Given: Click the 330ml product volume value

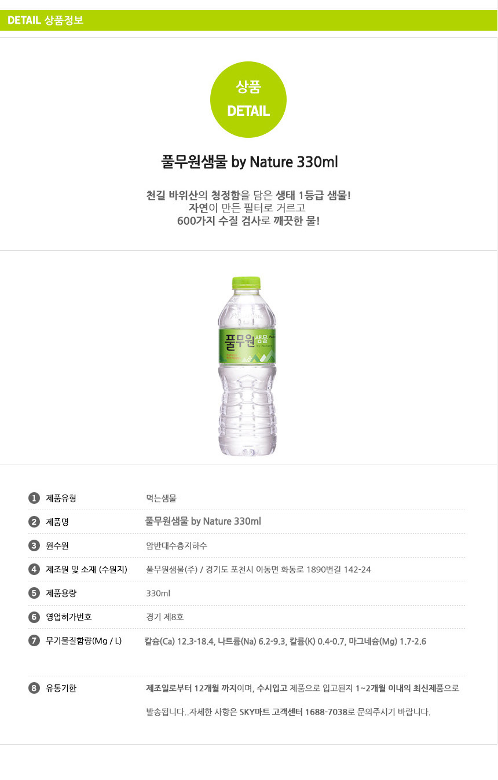Looking at the screenshot, I should point(158,593).
